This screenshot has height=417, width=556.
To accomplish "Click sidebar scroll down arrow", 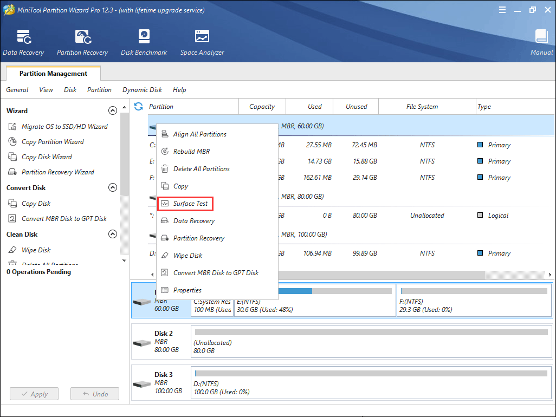I will (124, 260).
